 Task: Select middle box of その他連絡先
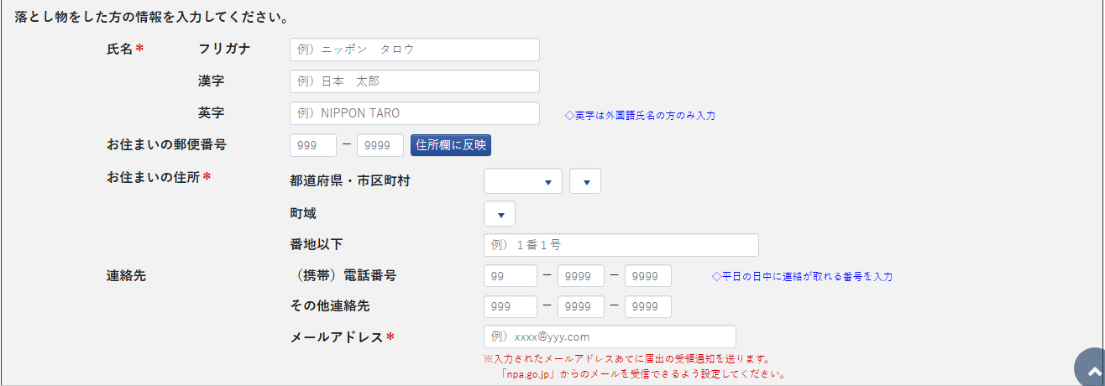(580, 306)
